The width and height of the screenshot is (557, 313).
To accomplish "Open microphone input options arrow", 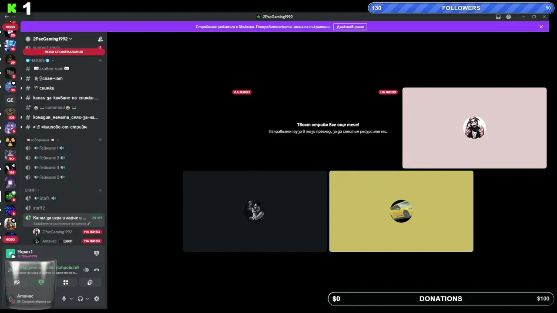I will [71, 299].
